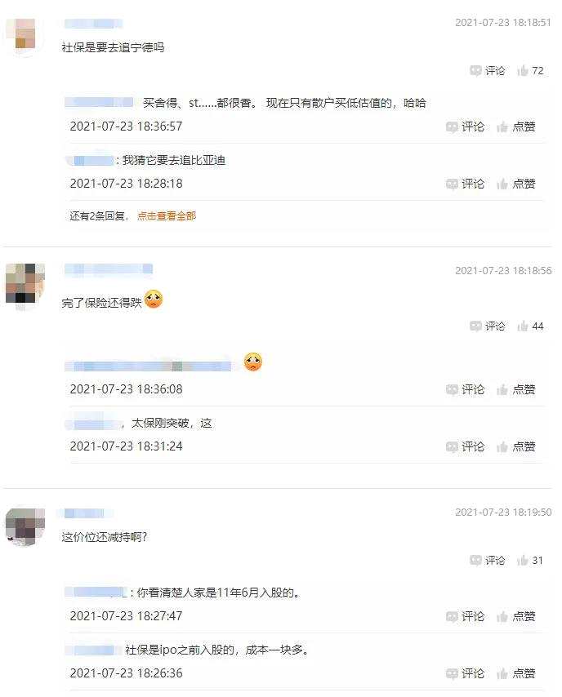
Task: Click 评论 on the 这价位还减持啊 comment
Action: pyautogui.click(x=488, y=561)
